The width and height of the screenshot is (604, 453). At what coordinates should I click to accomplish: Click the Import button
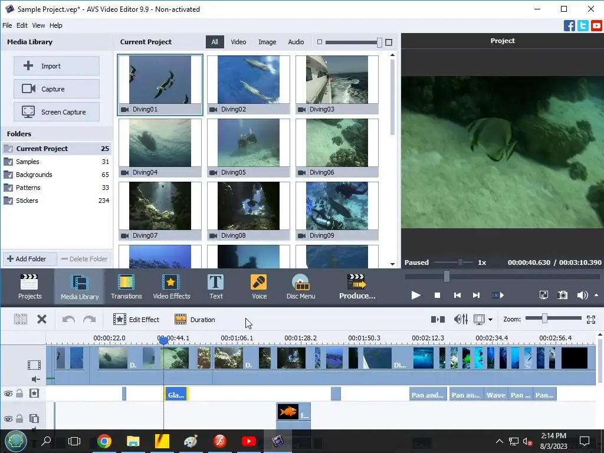coord(57,66)
